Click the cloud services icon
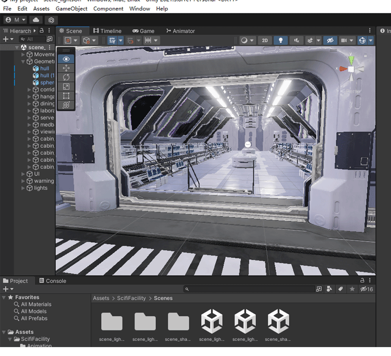 click(x=35, y=20)
